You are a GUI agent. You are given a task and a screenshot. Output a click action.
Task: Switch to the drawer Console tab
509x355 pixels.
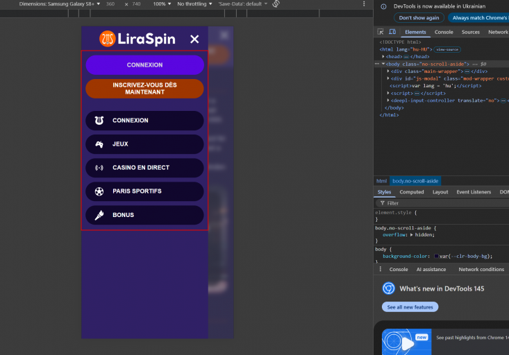point(399,270)
